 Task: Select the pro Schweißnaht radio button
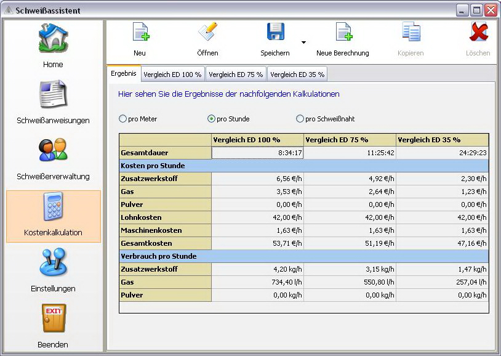click(300, 119)
